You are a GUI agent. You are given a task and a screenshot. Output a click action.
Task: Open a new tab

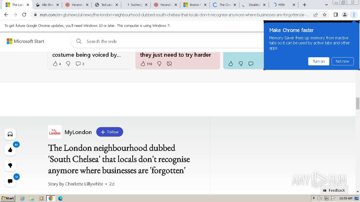point(305,5)
